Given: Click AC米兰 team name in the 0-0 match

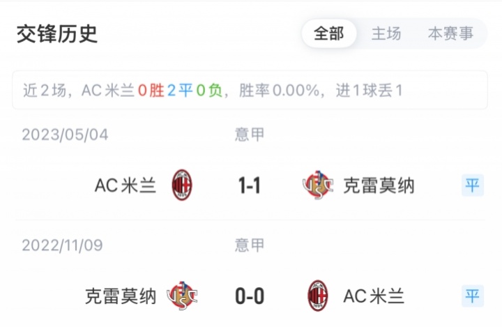Looking at the screenshot, I should [374, 297].
